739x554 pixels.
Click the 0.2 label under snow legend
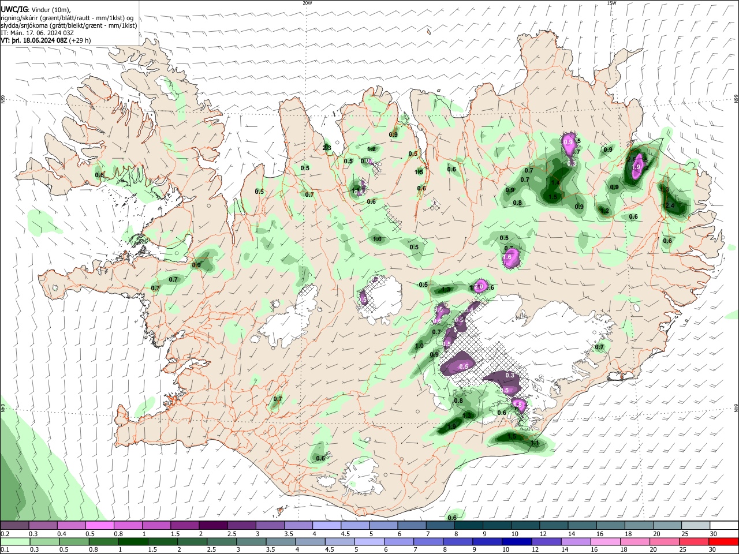click(x=5, y=534)
